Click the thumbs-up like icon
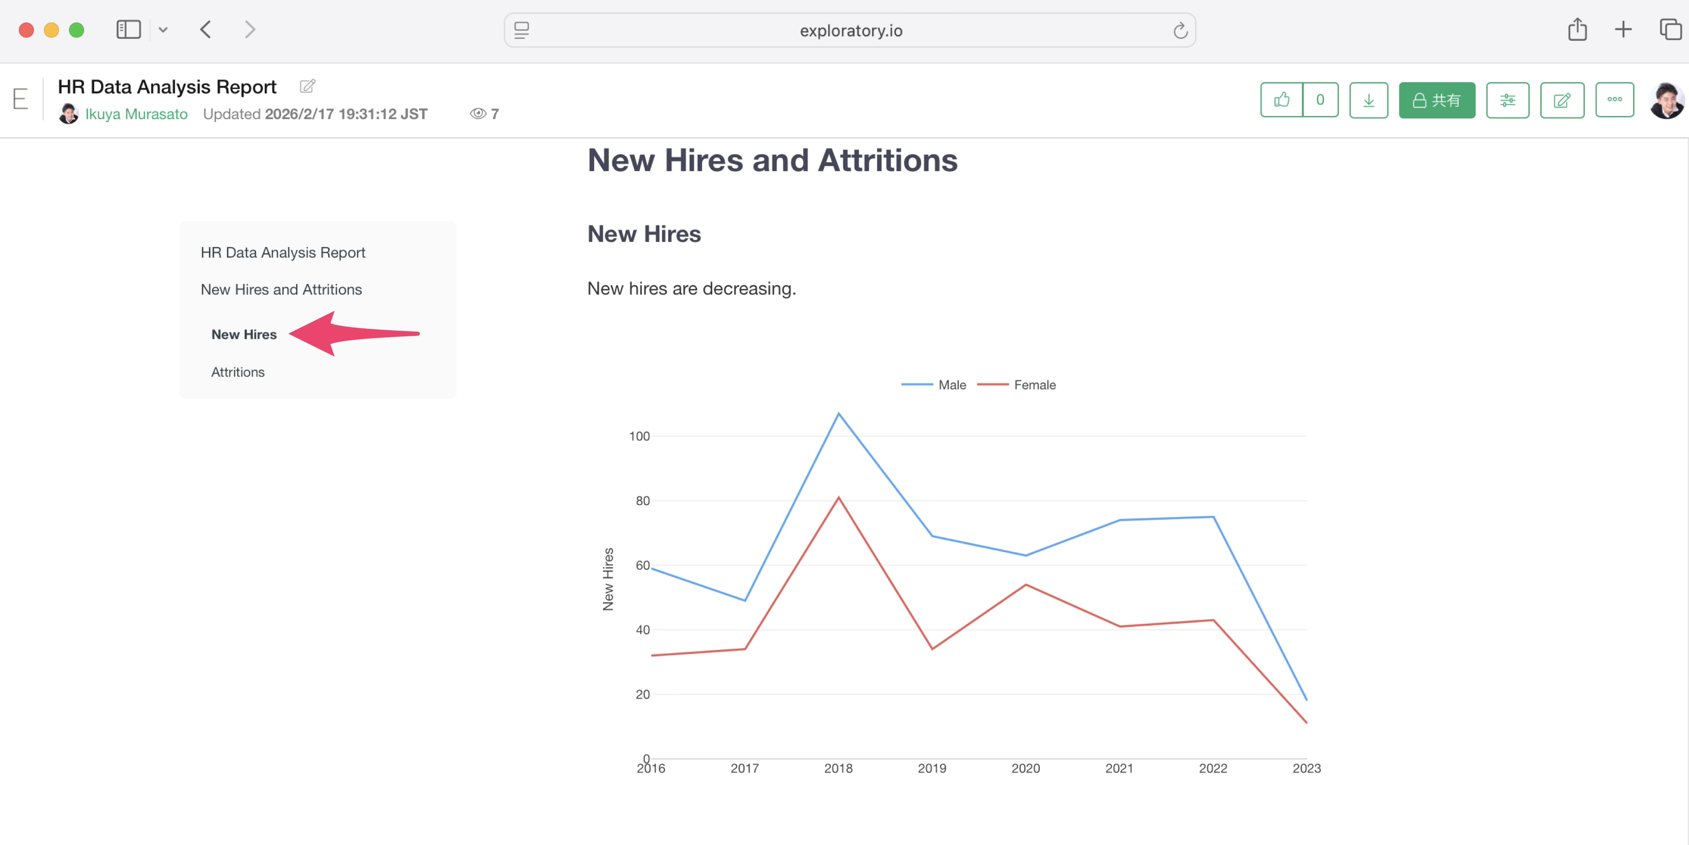Viewport: 1689px width, 845px height. [1281, 100]
